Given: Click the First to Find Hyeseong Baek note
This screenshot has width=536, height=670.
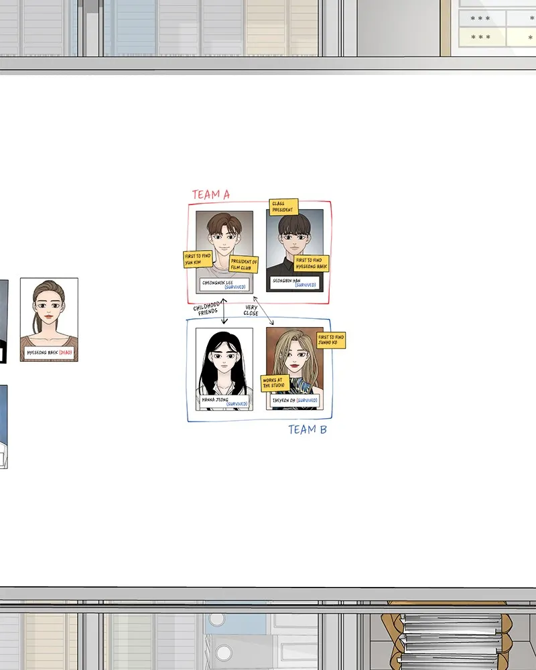Looking at the screenshot, I should click(x=311, y=263).
